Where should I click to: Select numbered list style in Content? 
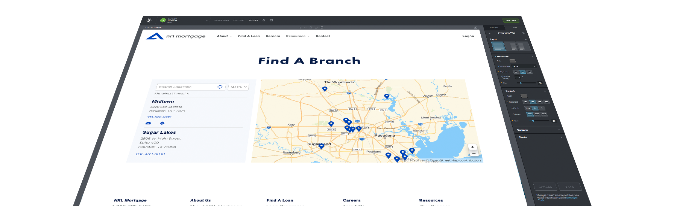pyautogui.click(x=542, y=108)
